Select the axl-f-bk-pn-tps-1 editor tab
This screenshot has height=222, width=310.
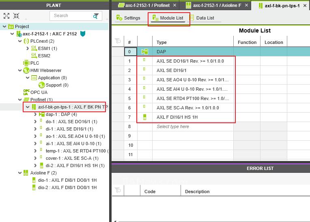pyautogui.click(x=279, y=6)
